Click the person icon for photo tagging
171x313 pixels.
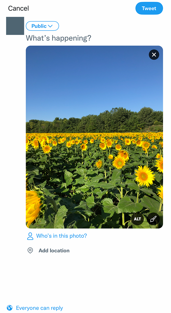(x=30, y=236)
